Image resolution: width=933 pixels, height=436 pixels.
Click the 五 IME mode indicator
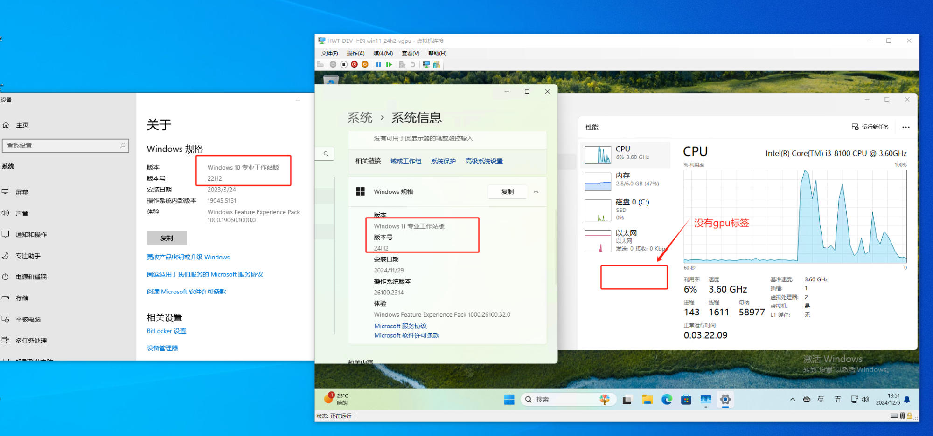pyautogui.click(x=838, y=399)
